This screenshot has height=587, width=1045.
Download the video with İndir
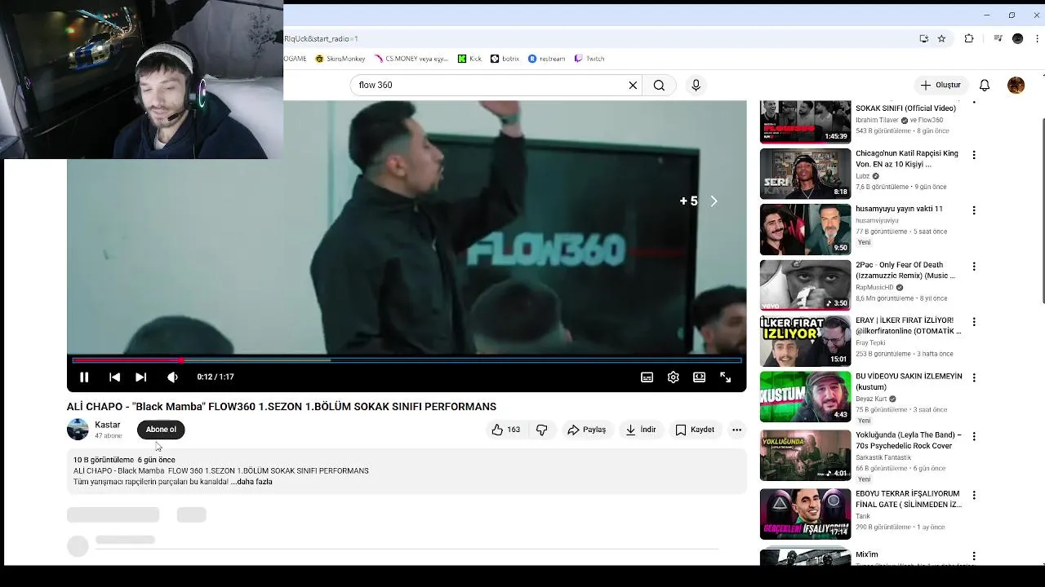(x=641, y=430)
